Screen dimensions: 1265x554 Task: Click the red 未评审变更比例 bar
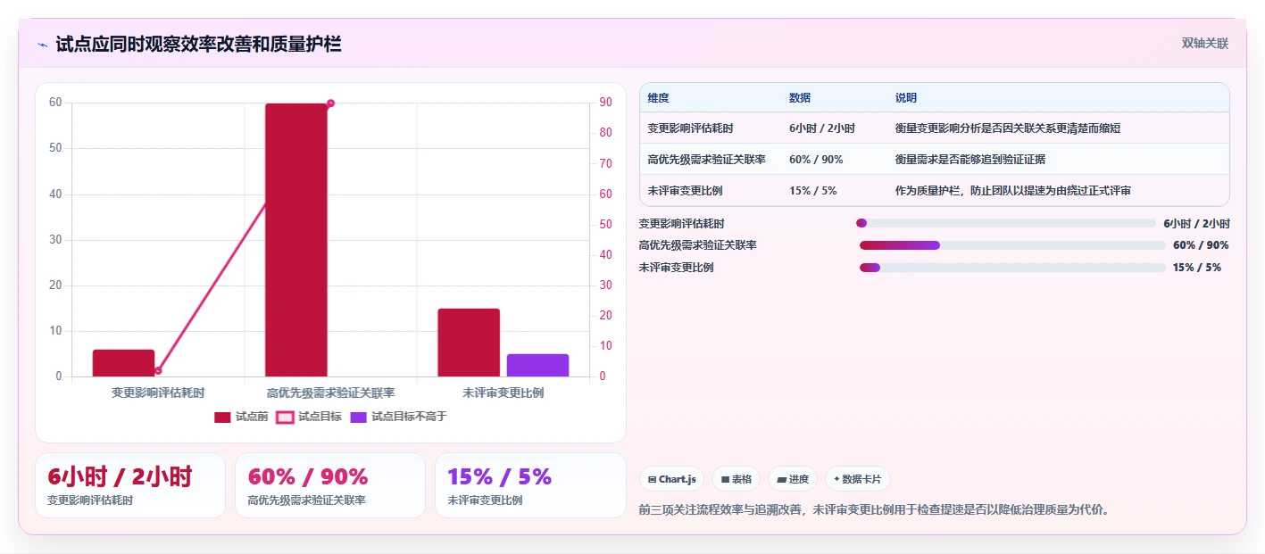469,343
